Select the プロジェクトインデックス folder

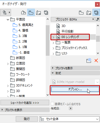[x=71, y=48]
